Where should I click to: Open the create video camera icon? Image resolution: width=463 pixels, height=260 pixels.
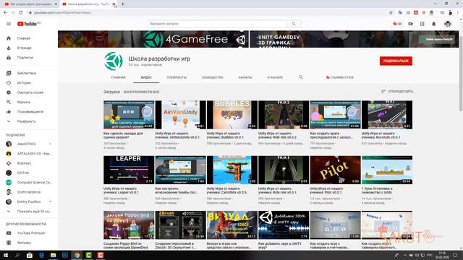pyautogui.click(x=410, y=24)
